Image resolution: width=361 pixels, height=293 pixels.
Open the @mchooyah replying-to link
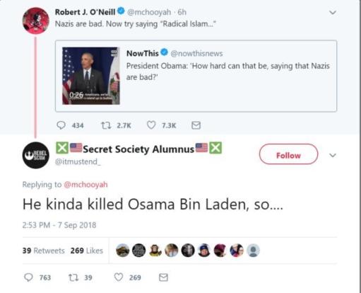pyautogui.click(x=85, y=184)
